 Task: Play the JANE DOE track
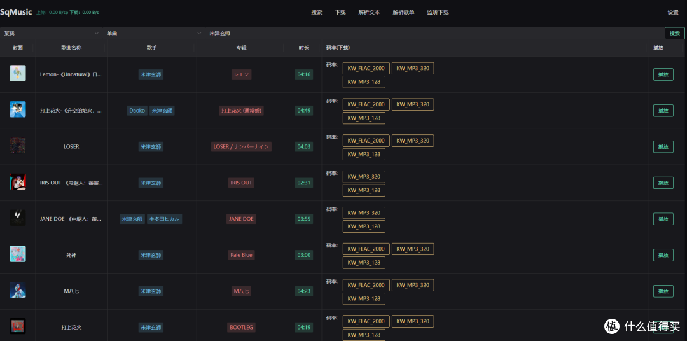pos(663,219)
